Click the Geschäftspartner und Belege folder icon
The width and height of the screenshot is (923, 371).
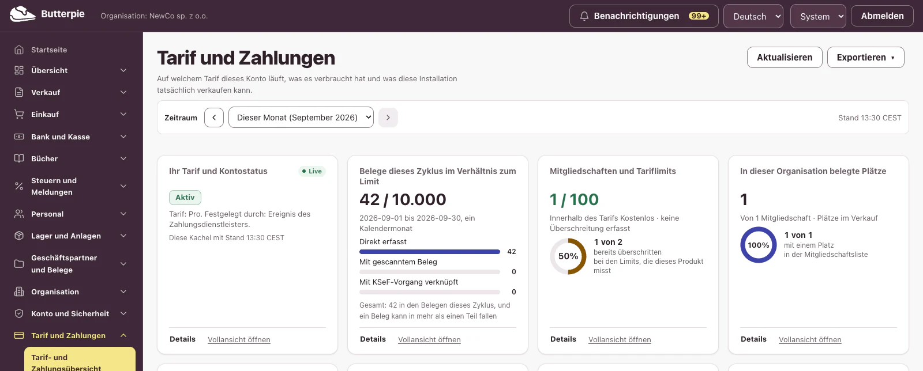tap(19, 264)
